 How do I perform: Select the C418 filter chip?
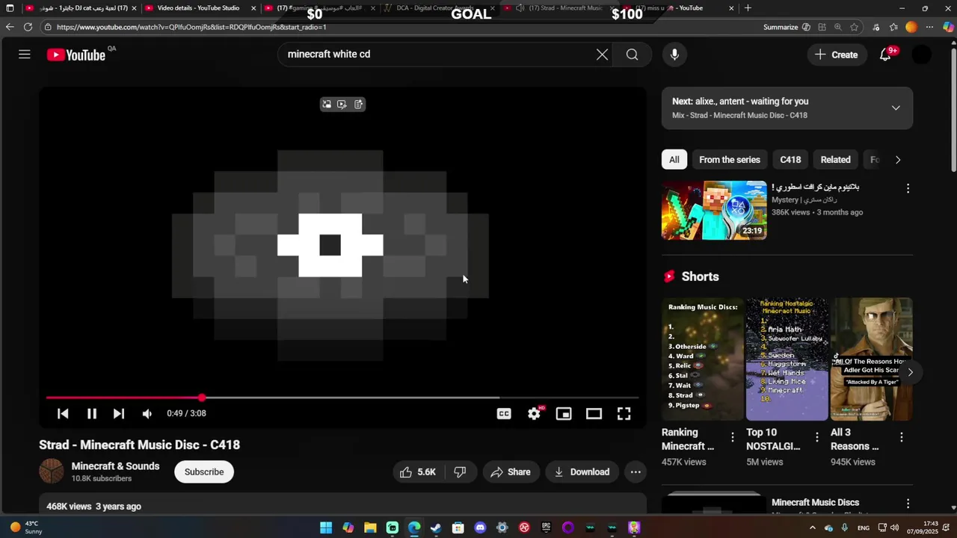coord(790,160)
